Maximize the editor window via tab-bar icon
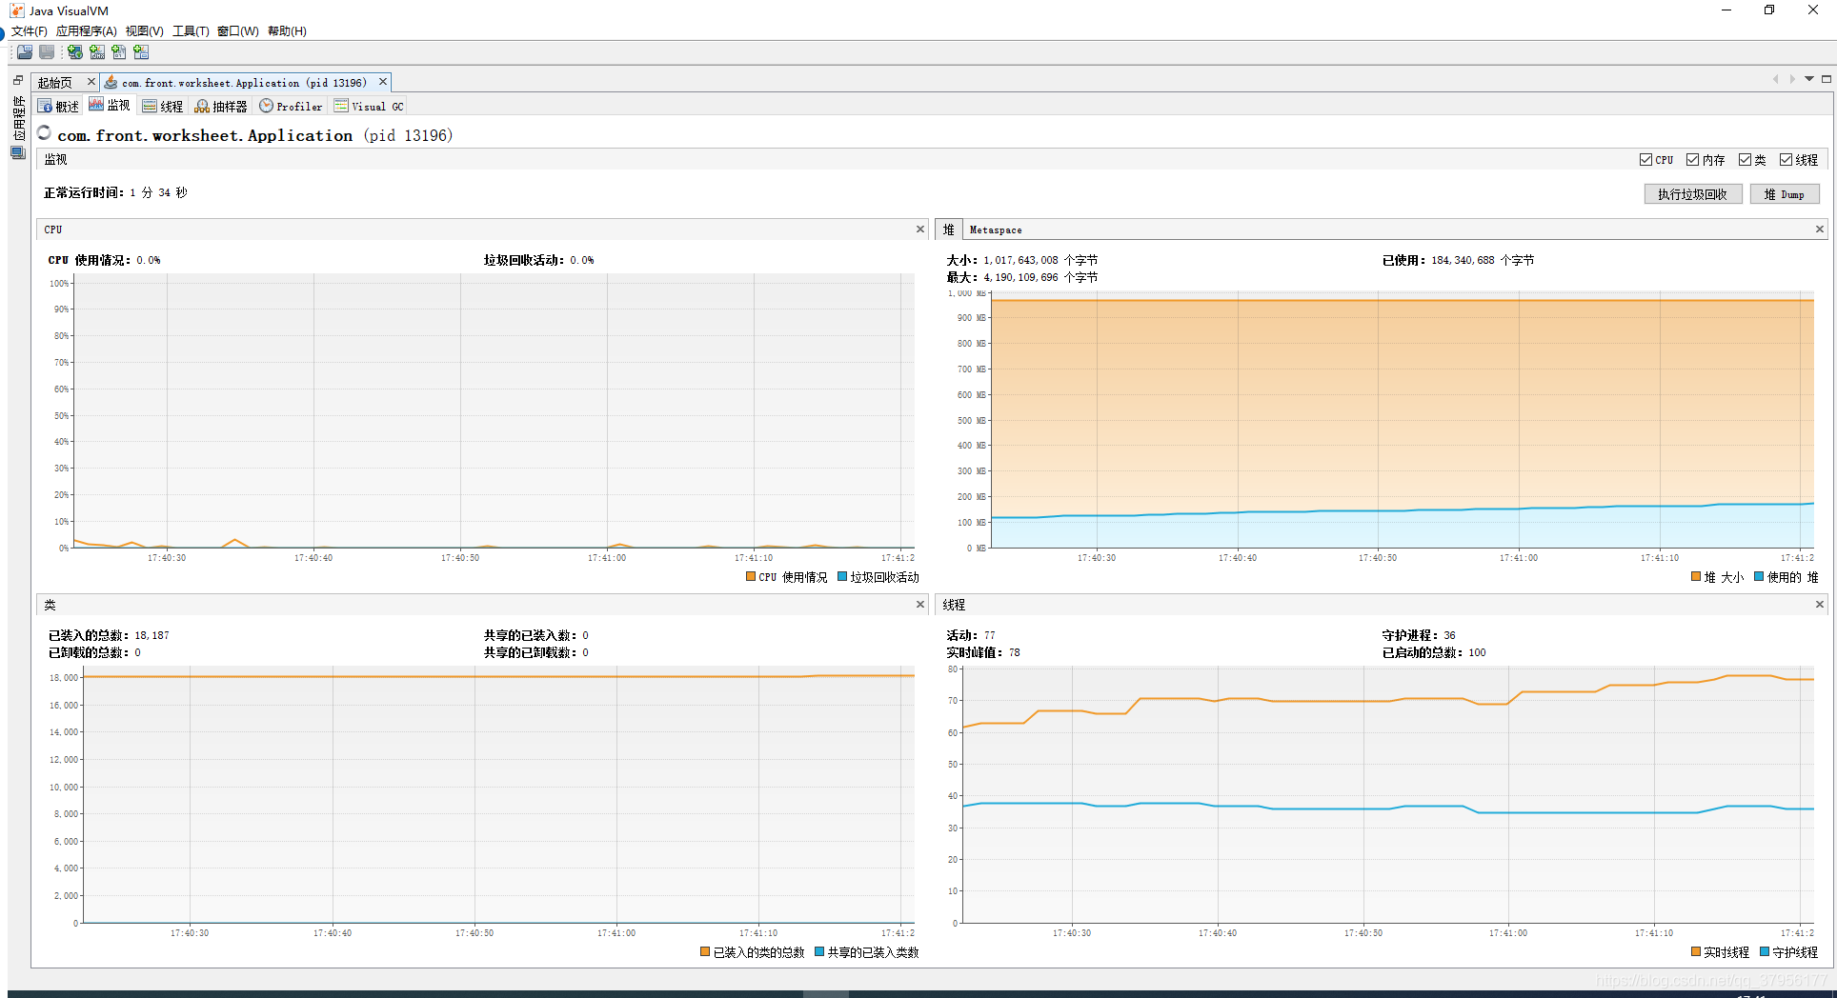Viewport: 1837px width, 998px height. 1827,79
